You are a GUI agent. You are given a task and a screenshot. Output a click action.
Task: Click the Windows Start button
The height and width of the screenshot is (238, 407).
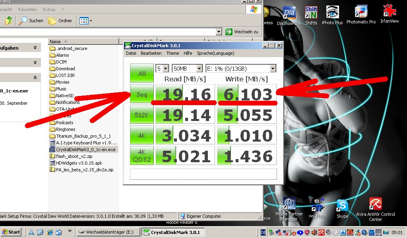coord(11,232)
